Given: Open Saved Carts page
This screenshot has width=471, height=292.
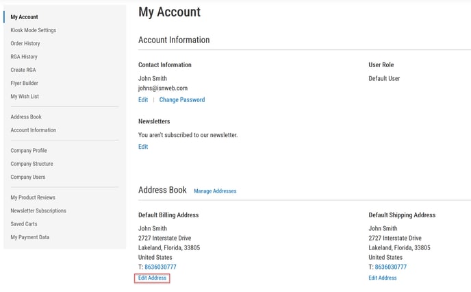Looking at the screenshot, I should click(x=24, y=224).
